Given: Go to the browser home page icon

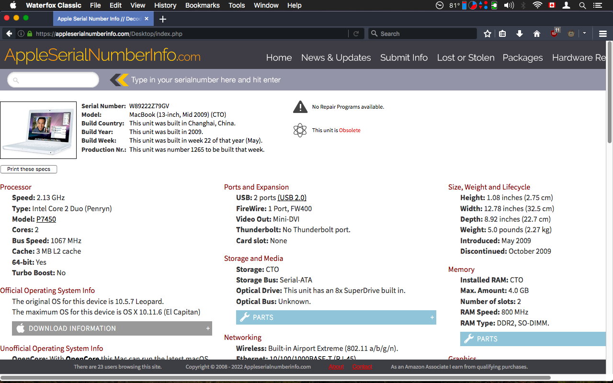Looking at the screenshot, I should coord(537,34).
